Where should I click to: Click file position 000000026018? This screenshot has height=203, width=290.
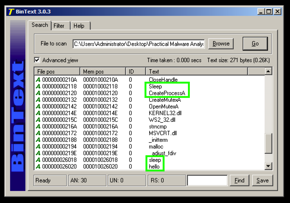point(59,160)
